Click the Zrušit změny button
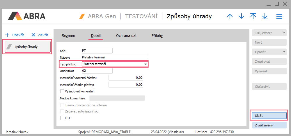 coord(269,126)
